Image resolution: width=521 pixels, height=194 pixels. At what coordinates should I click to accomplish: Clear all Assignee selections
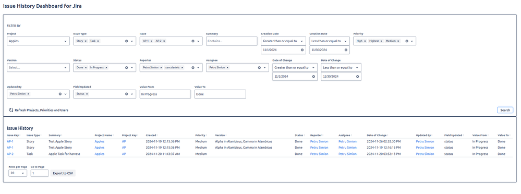pos(259,67)
